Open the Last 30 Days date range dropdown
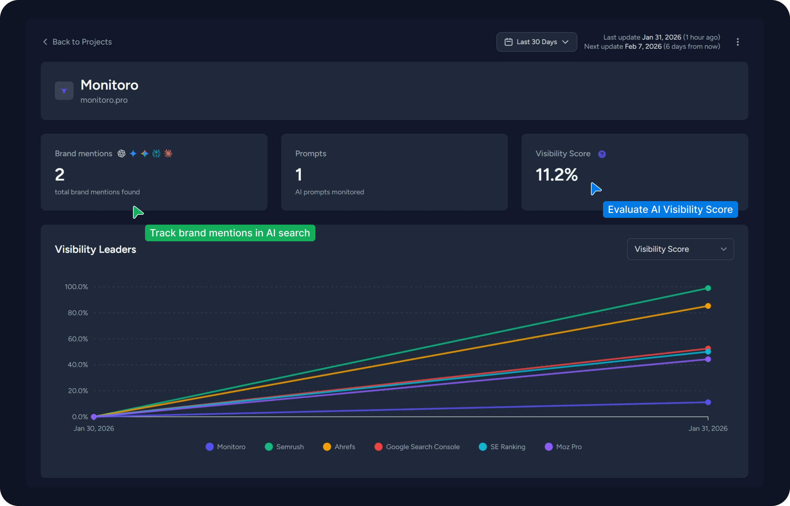 536,42
